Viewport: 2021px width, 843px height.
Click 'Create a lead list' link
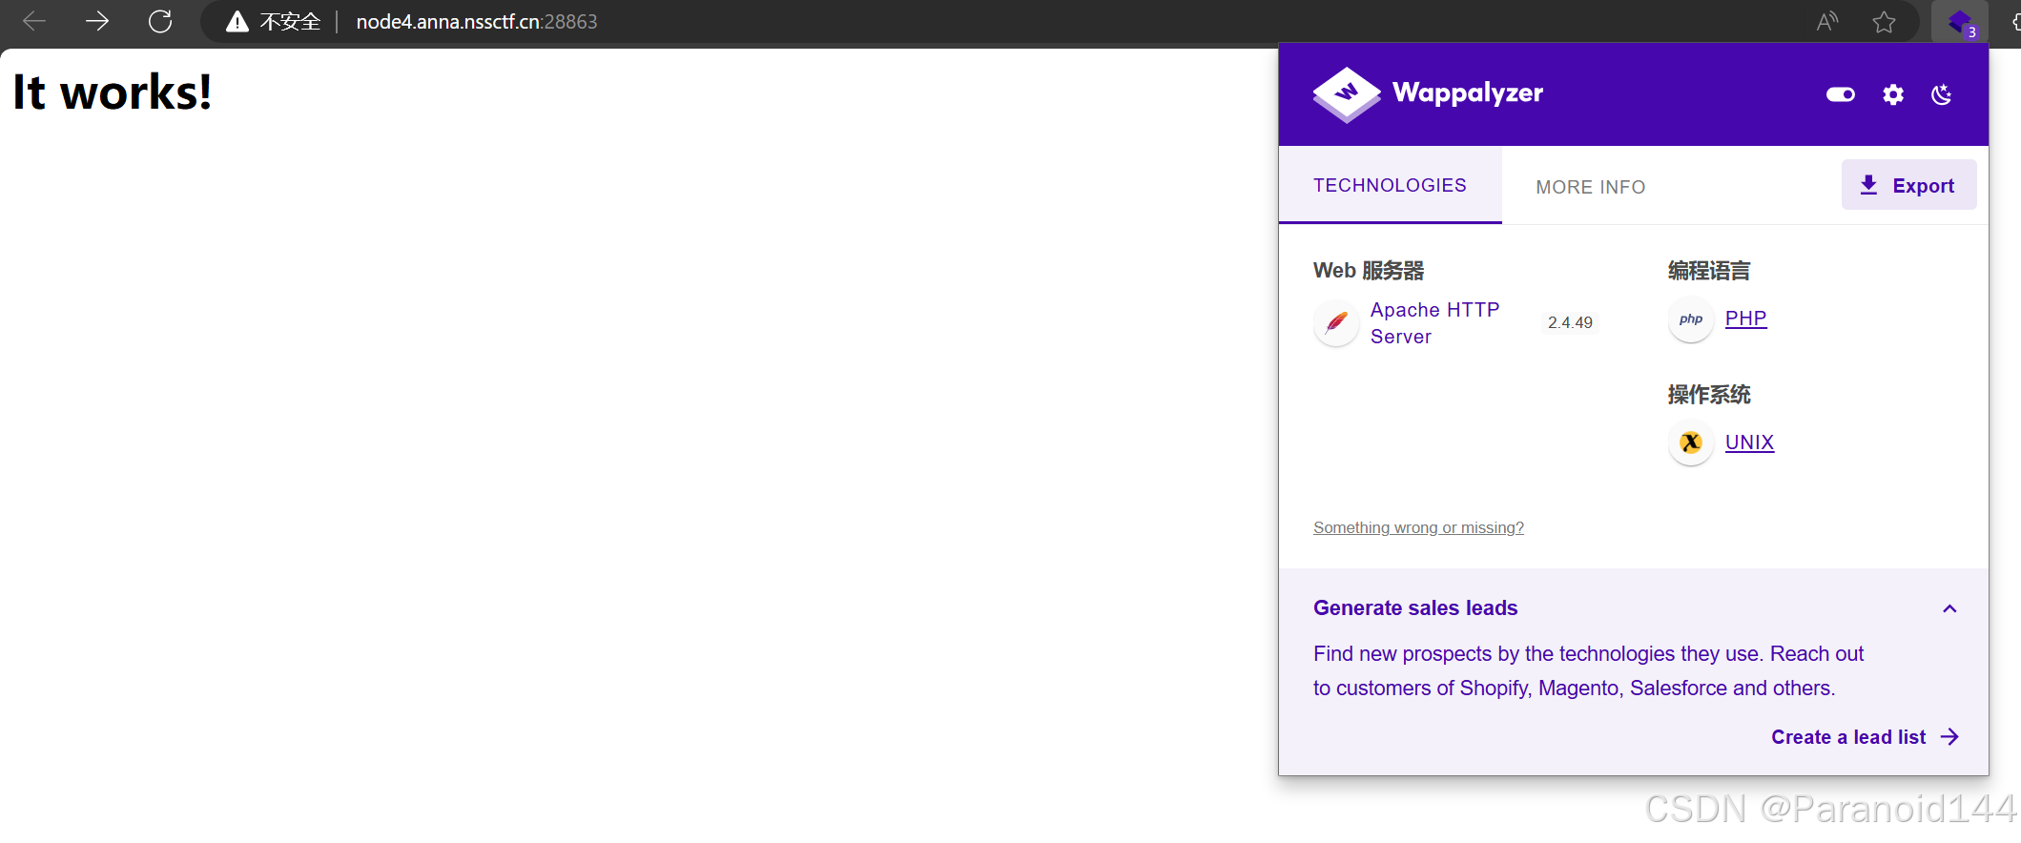coord(1865,737)
